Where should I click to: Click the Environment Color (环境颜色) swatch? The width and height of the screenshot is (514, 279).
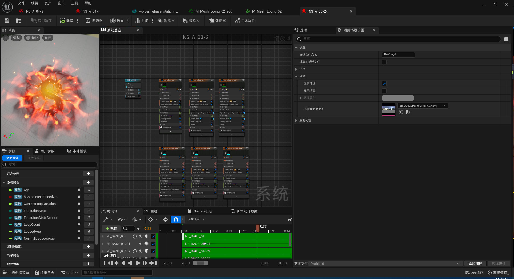tap(397, 98)
